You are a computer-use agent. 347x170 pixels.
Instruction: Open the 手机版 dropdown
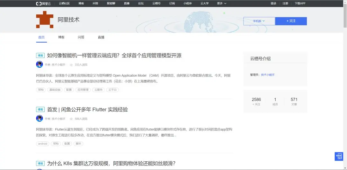259,21
